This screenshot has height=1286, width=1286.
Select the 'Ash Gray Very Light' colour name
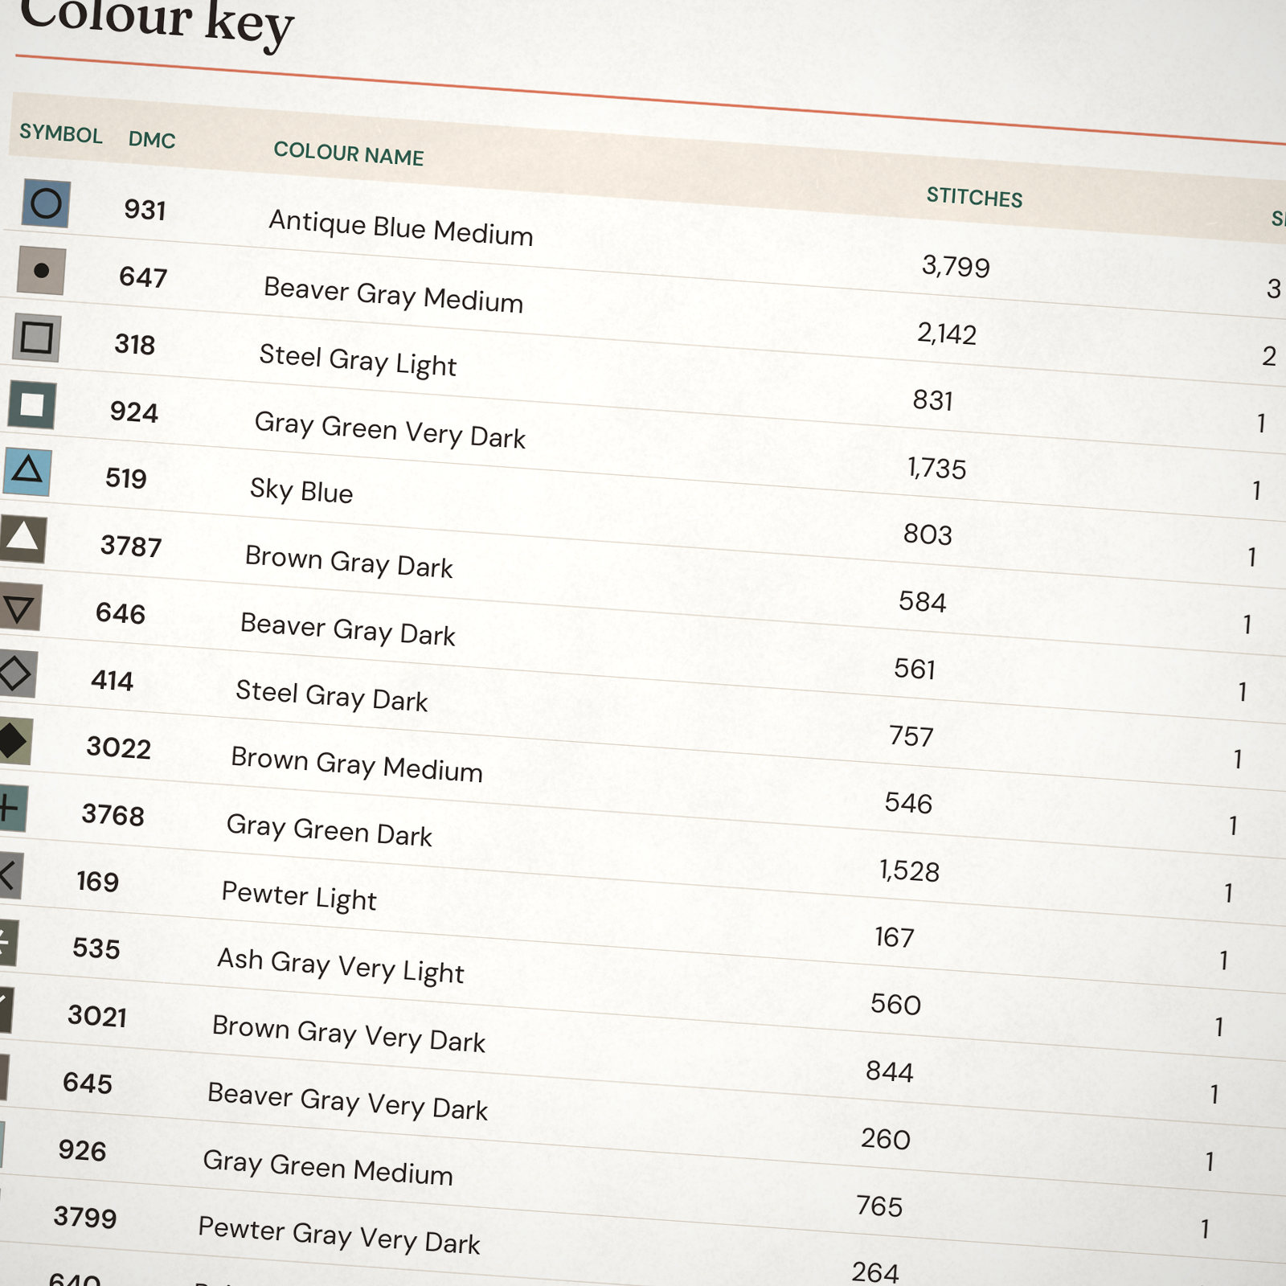(x=340, y=965)
